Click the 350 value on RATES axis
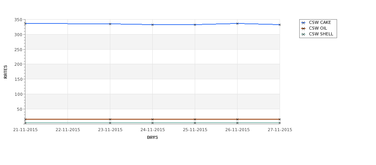This screenshot has width=376, height=165. pos(19,20)
